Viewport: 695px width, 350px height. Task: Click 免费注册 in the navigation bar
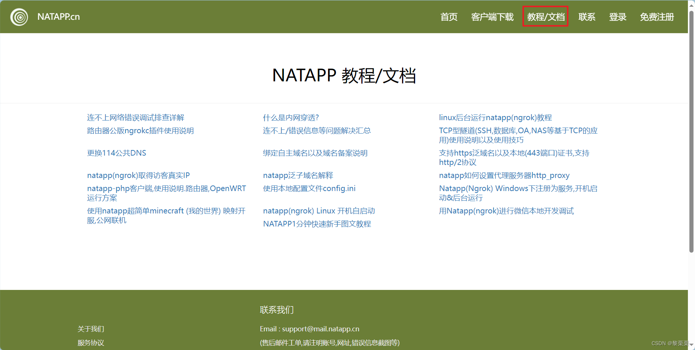tap(657, 17)
